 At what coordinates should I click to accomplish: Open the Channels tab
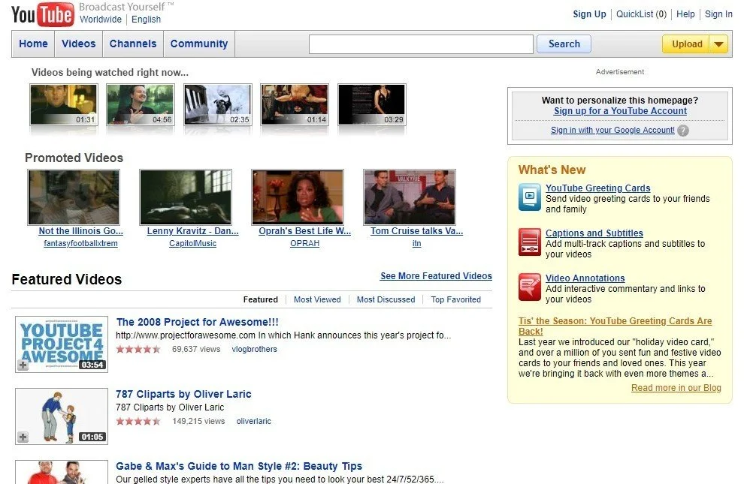pyautogui.click(x=133, y=44)
